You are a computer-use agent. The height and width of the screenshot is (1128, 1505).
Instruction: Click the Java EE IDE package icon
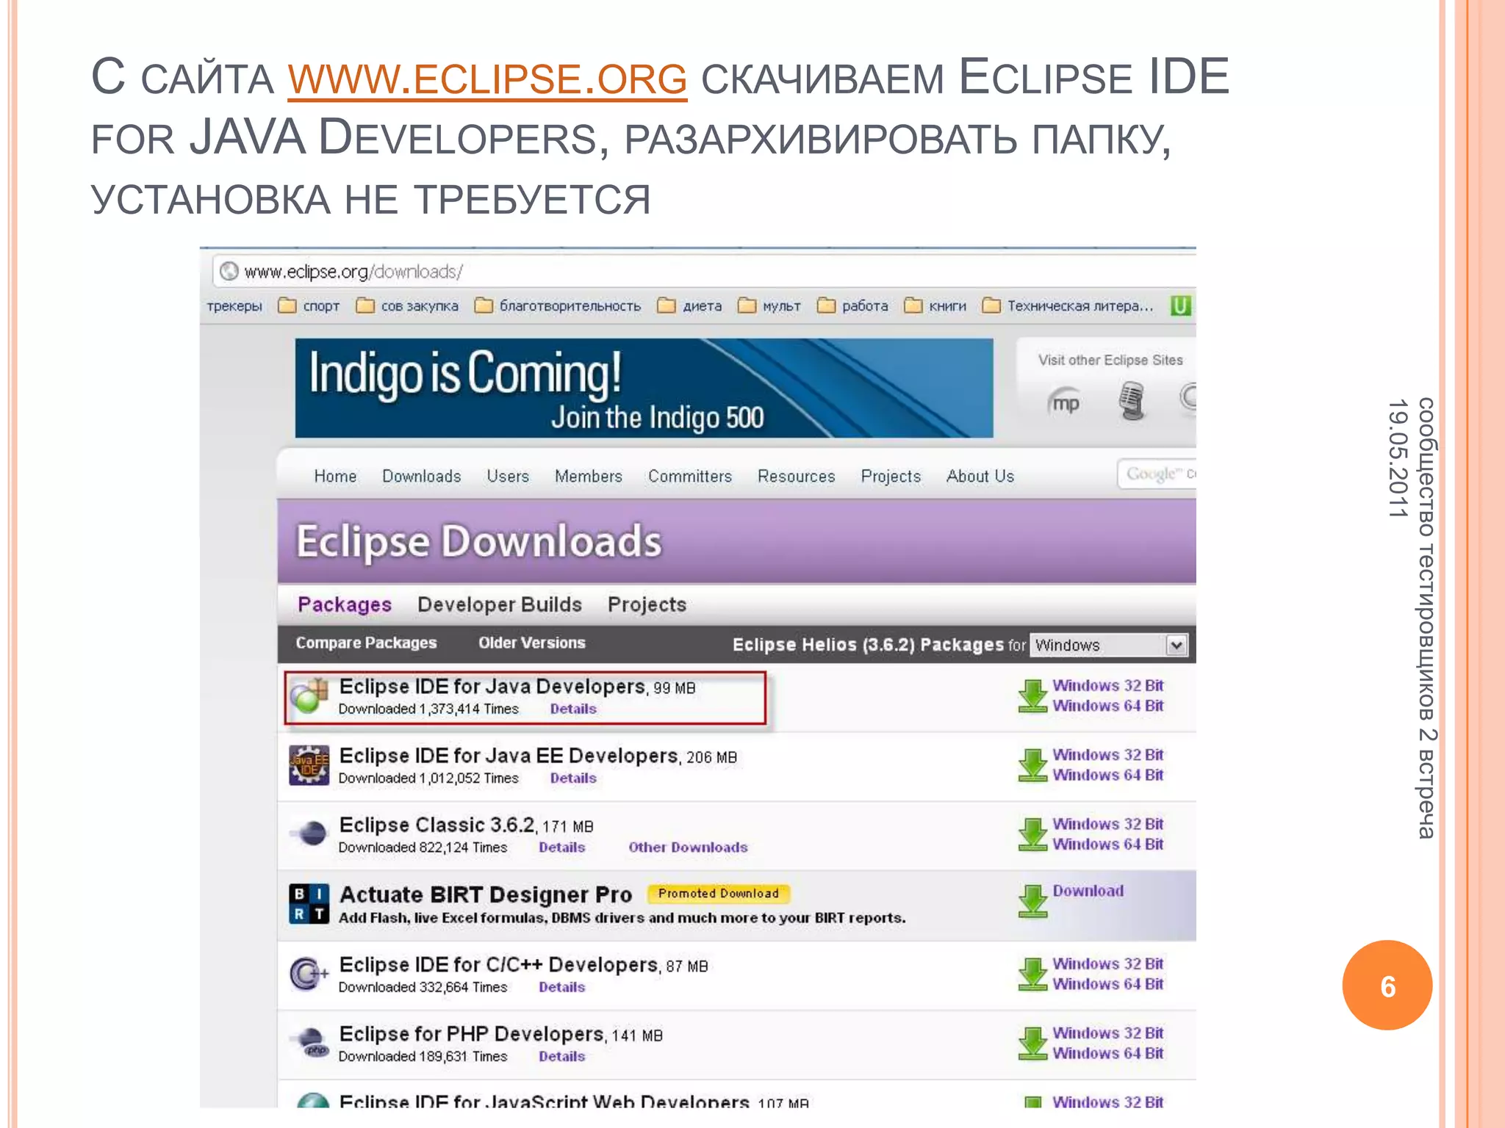click(309, 765)
